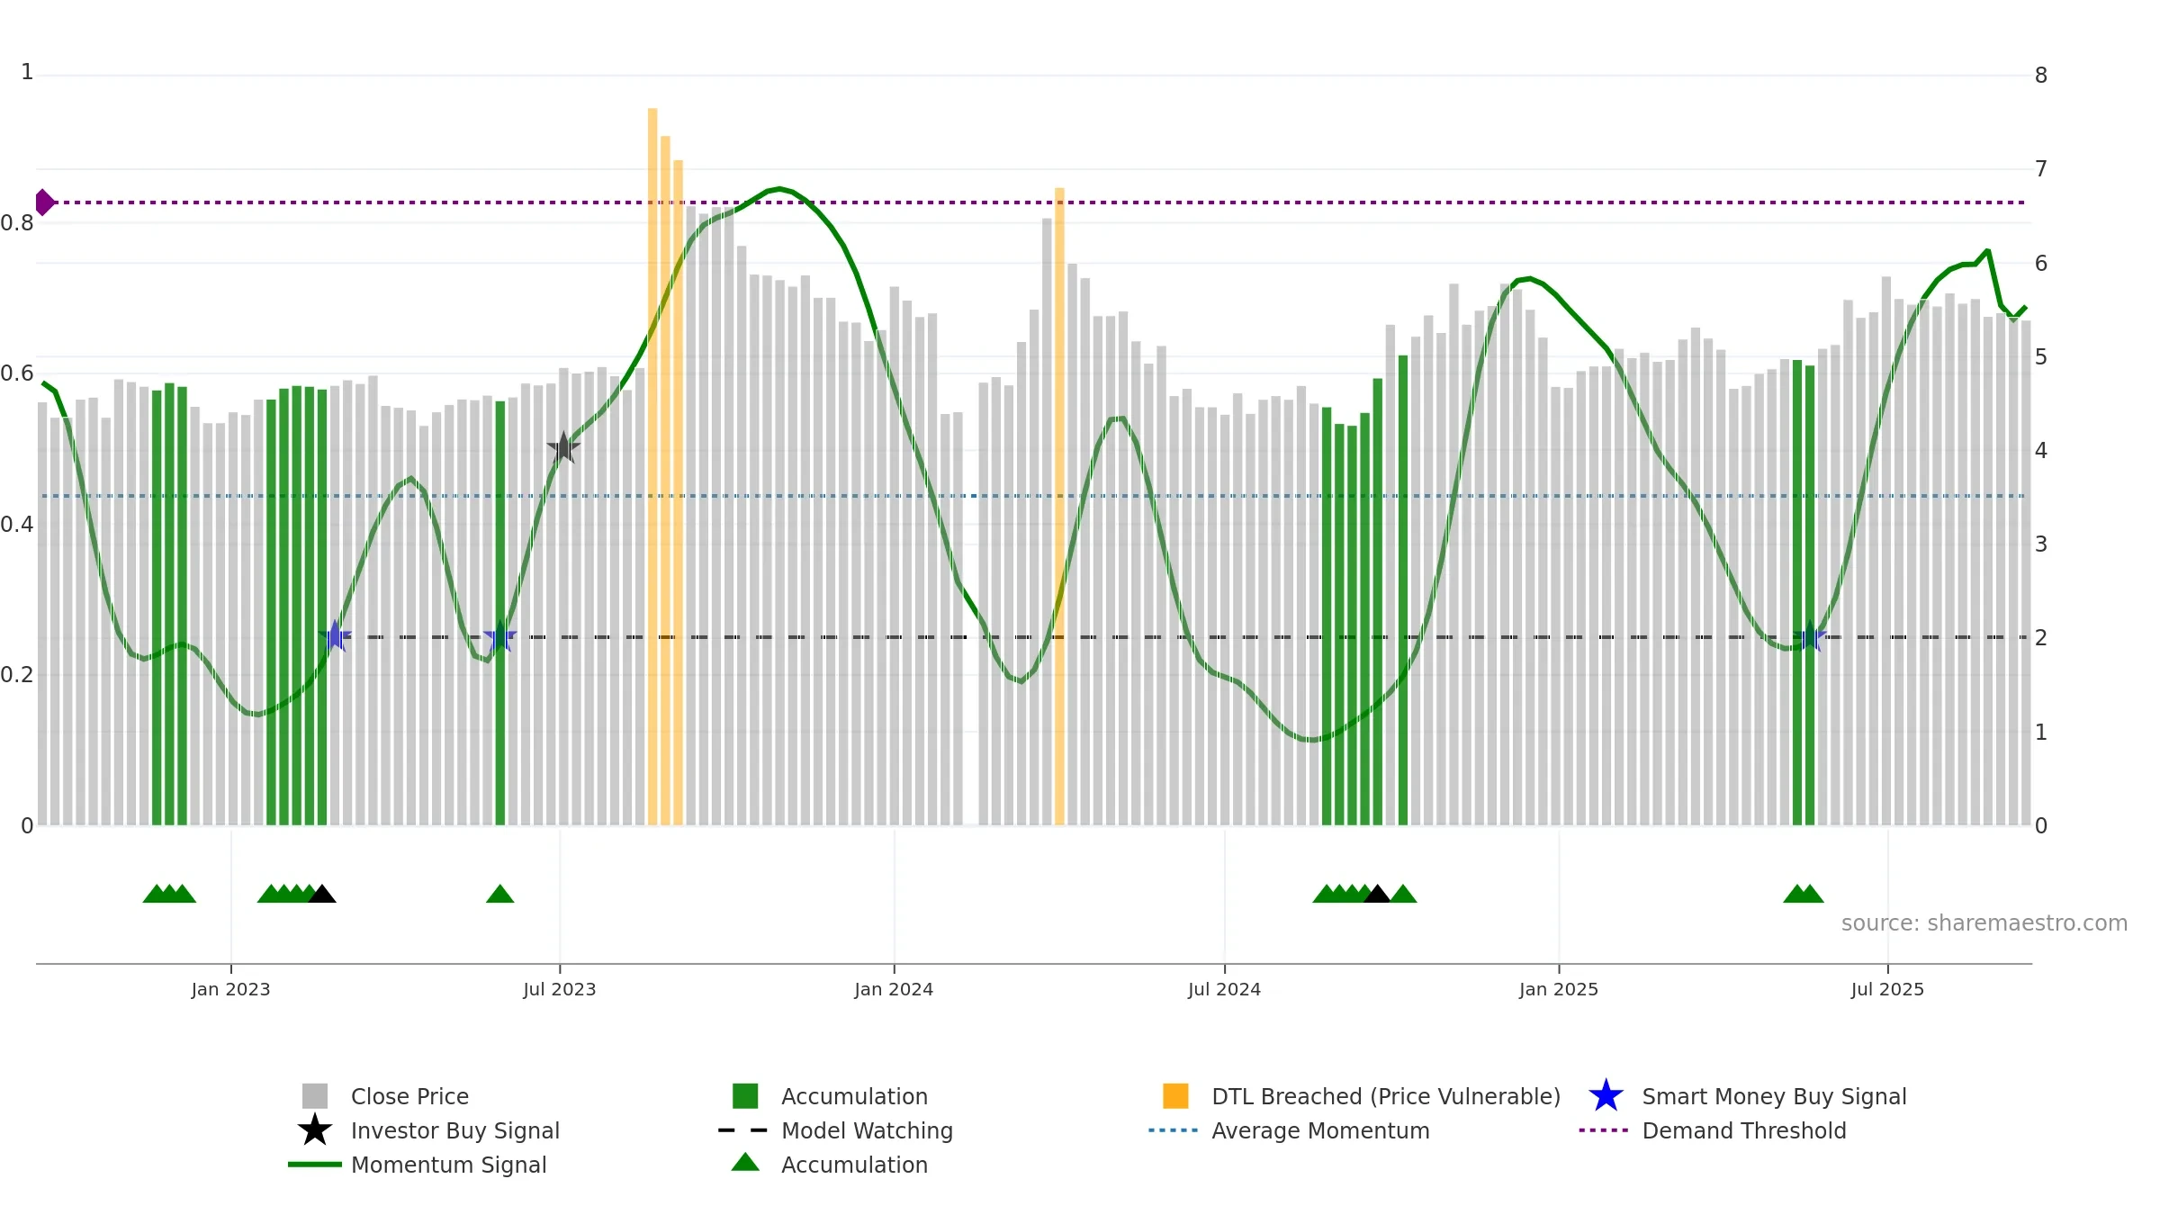Toggle the Model Watching legend entry
The width and height of the screenshot is (2160, 1215).
pos(835,1130)
